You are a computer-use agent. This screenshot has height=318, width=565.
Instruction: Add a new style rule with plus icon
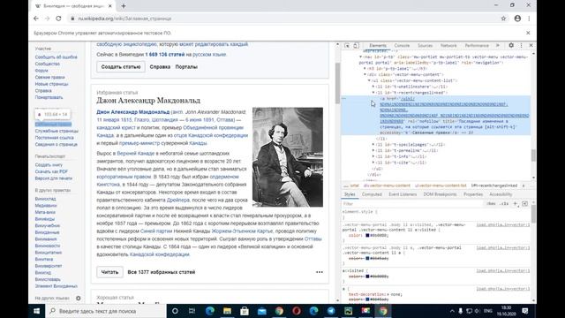click(516, 204)
